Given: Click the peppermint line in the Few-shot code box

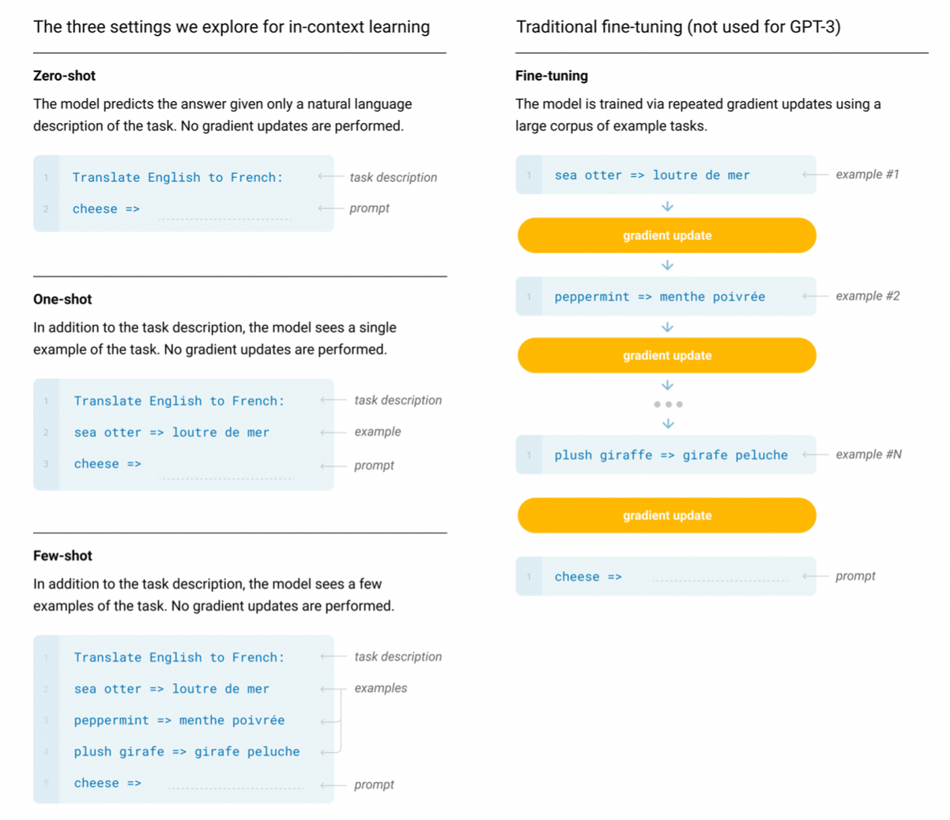Looking at the screenshot, I should 179,720.
